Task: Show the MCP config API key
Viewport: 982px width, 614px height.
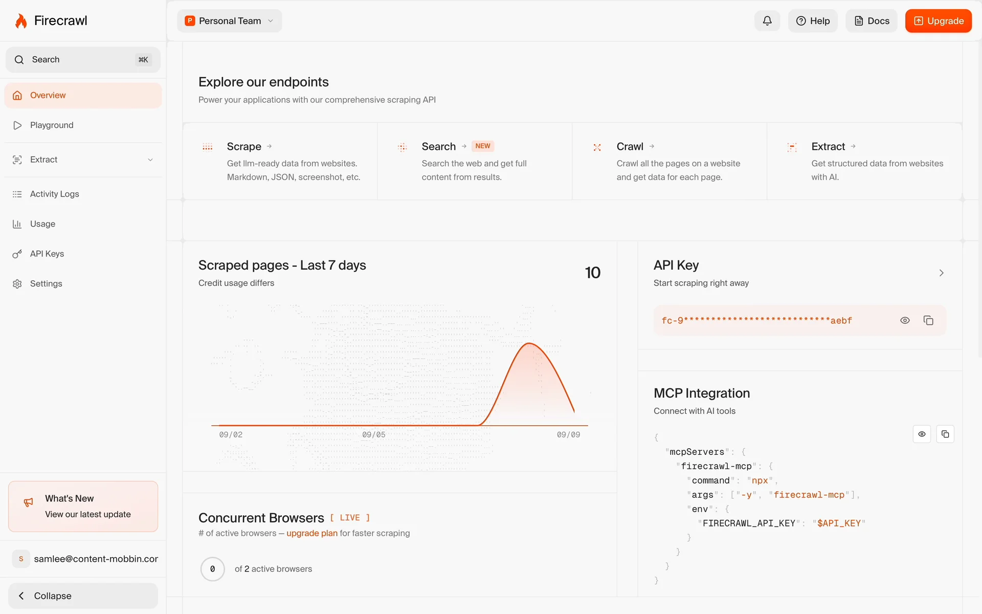Action: (922, 434)
